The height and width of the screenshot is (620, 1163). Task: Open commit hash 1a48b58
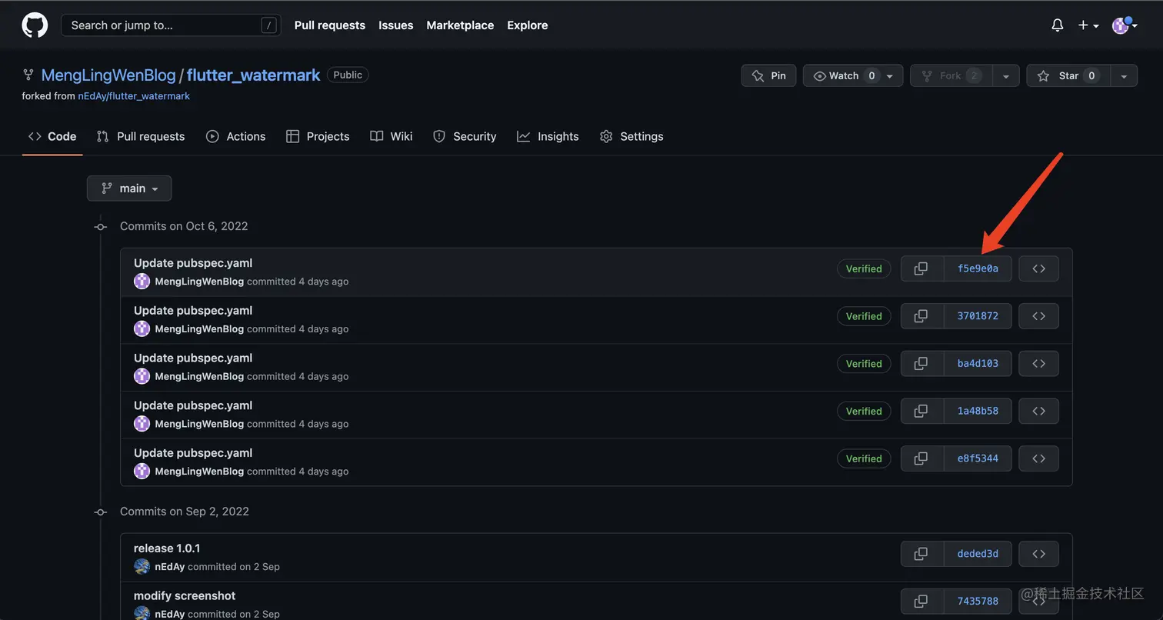coord(978,411)
